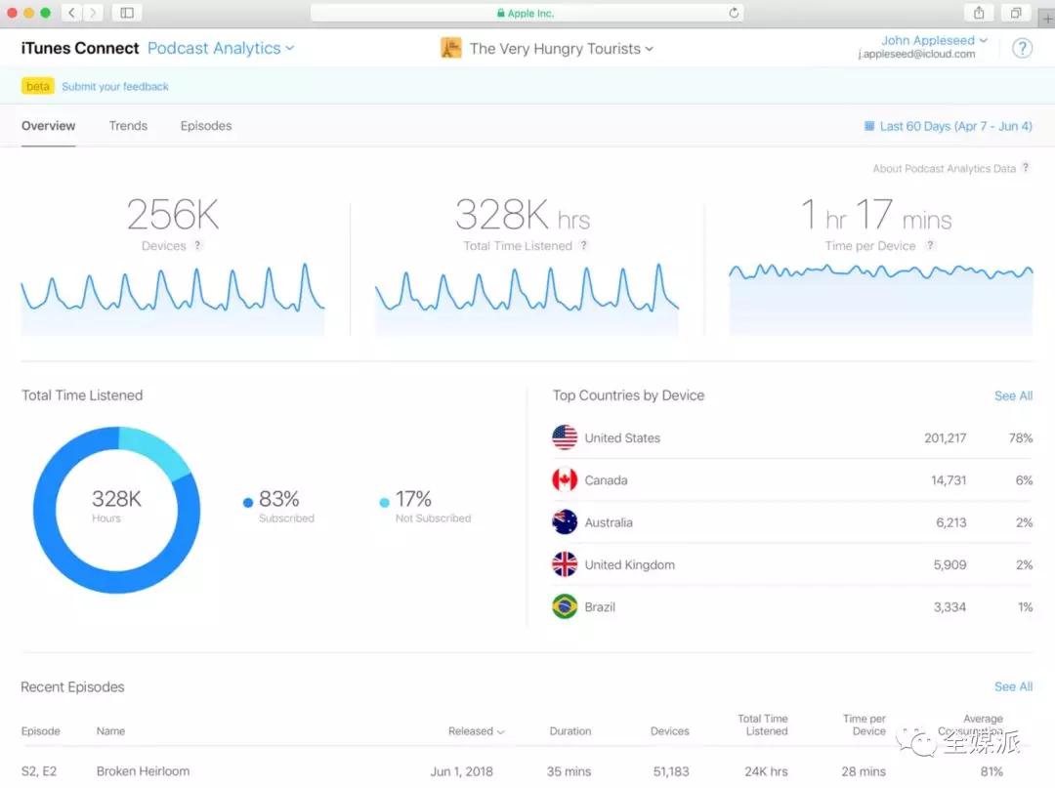Click the 83% Subscribed blue legend dot
Screen dimensions: 1055x788
247,502
